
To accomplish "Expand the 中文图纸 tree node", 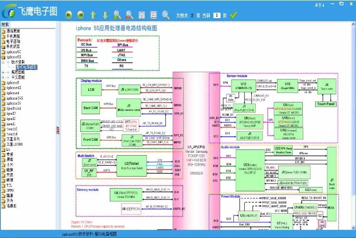I will tap(3, 78).
